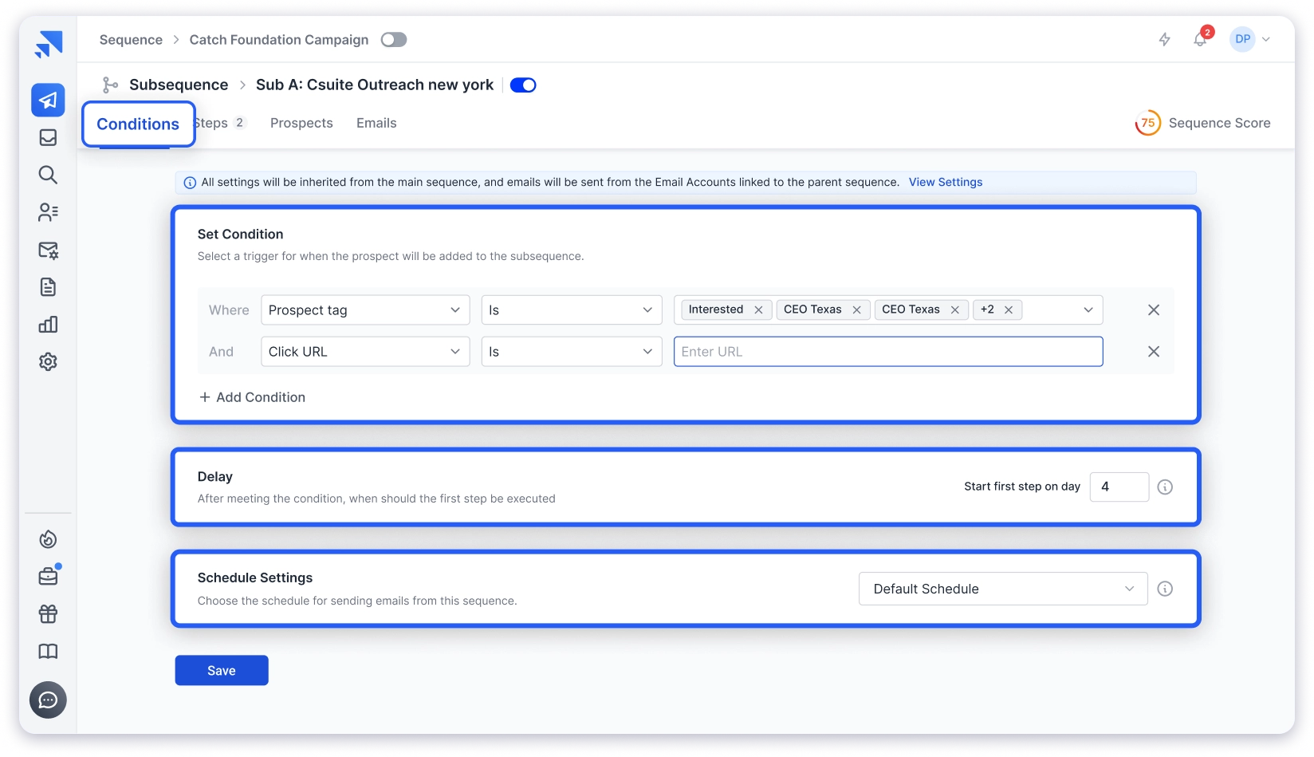Switch to the Emails tab

376,123
